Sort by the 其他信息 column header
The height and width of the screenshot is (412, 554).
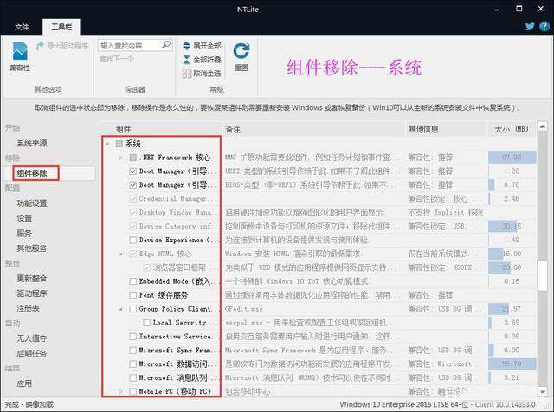[447, 129]
